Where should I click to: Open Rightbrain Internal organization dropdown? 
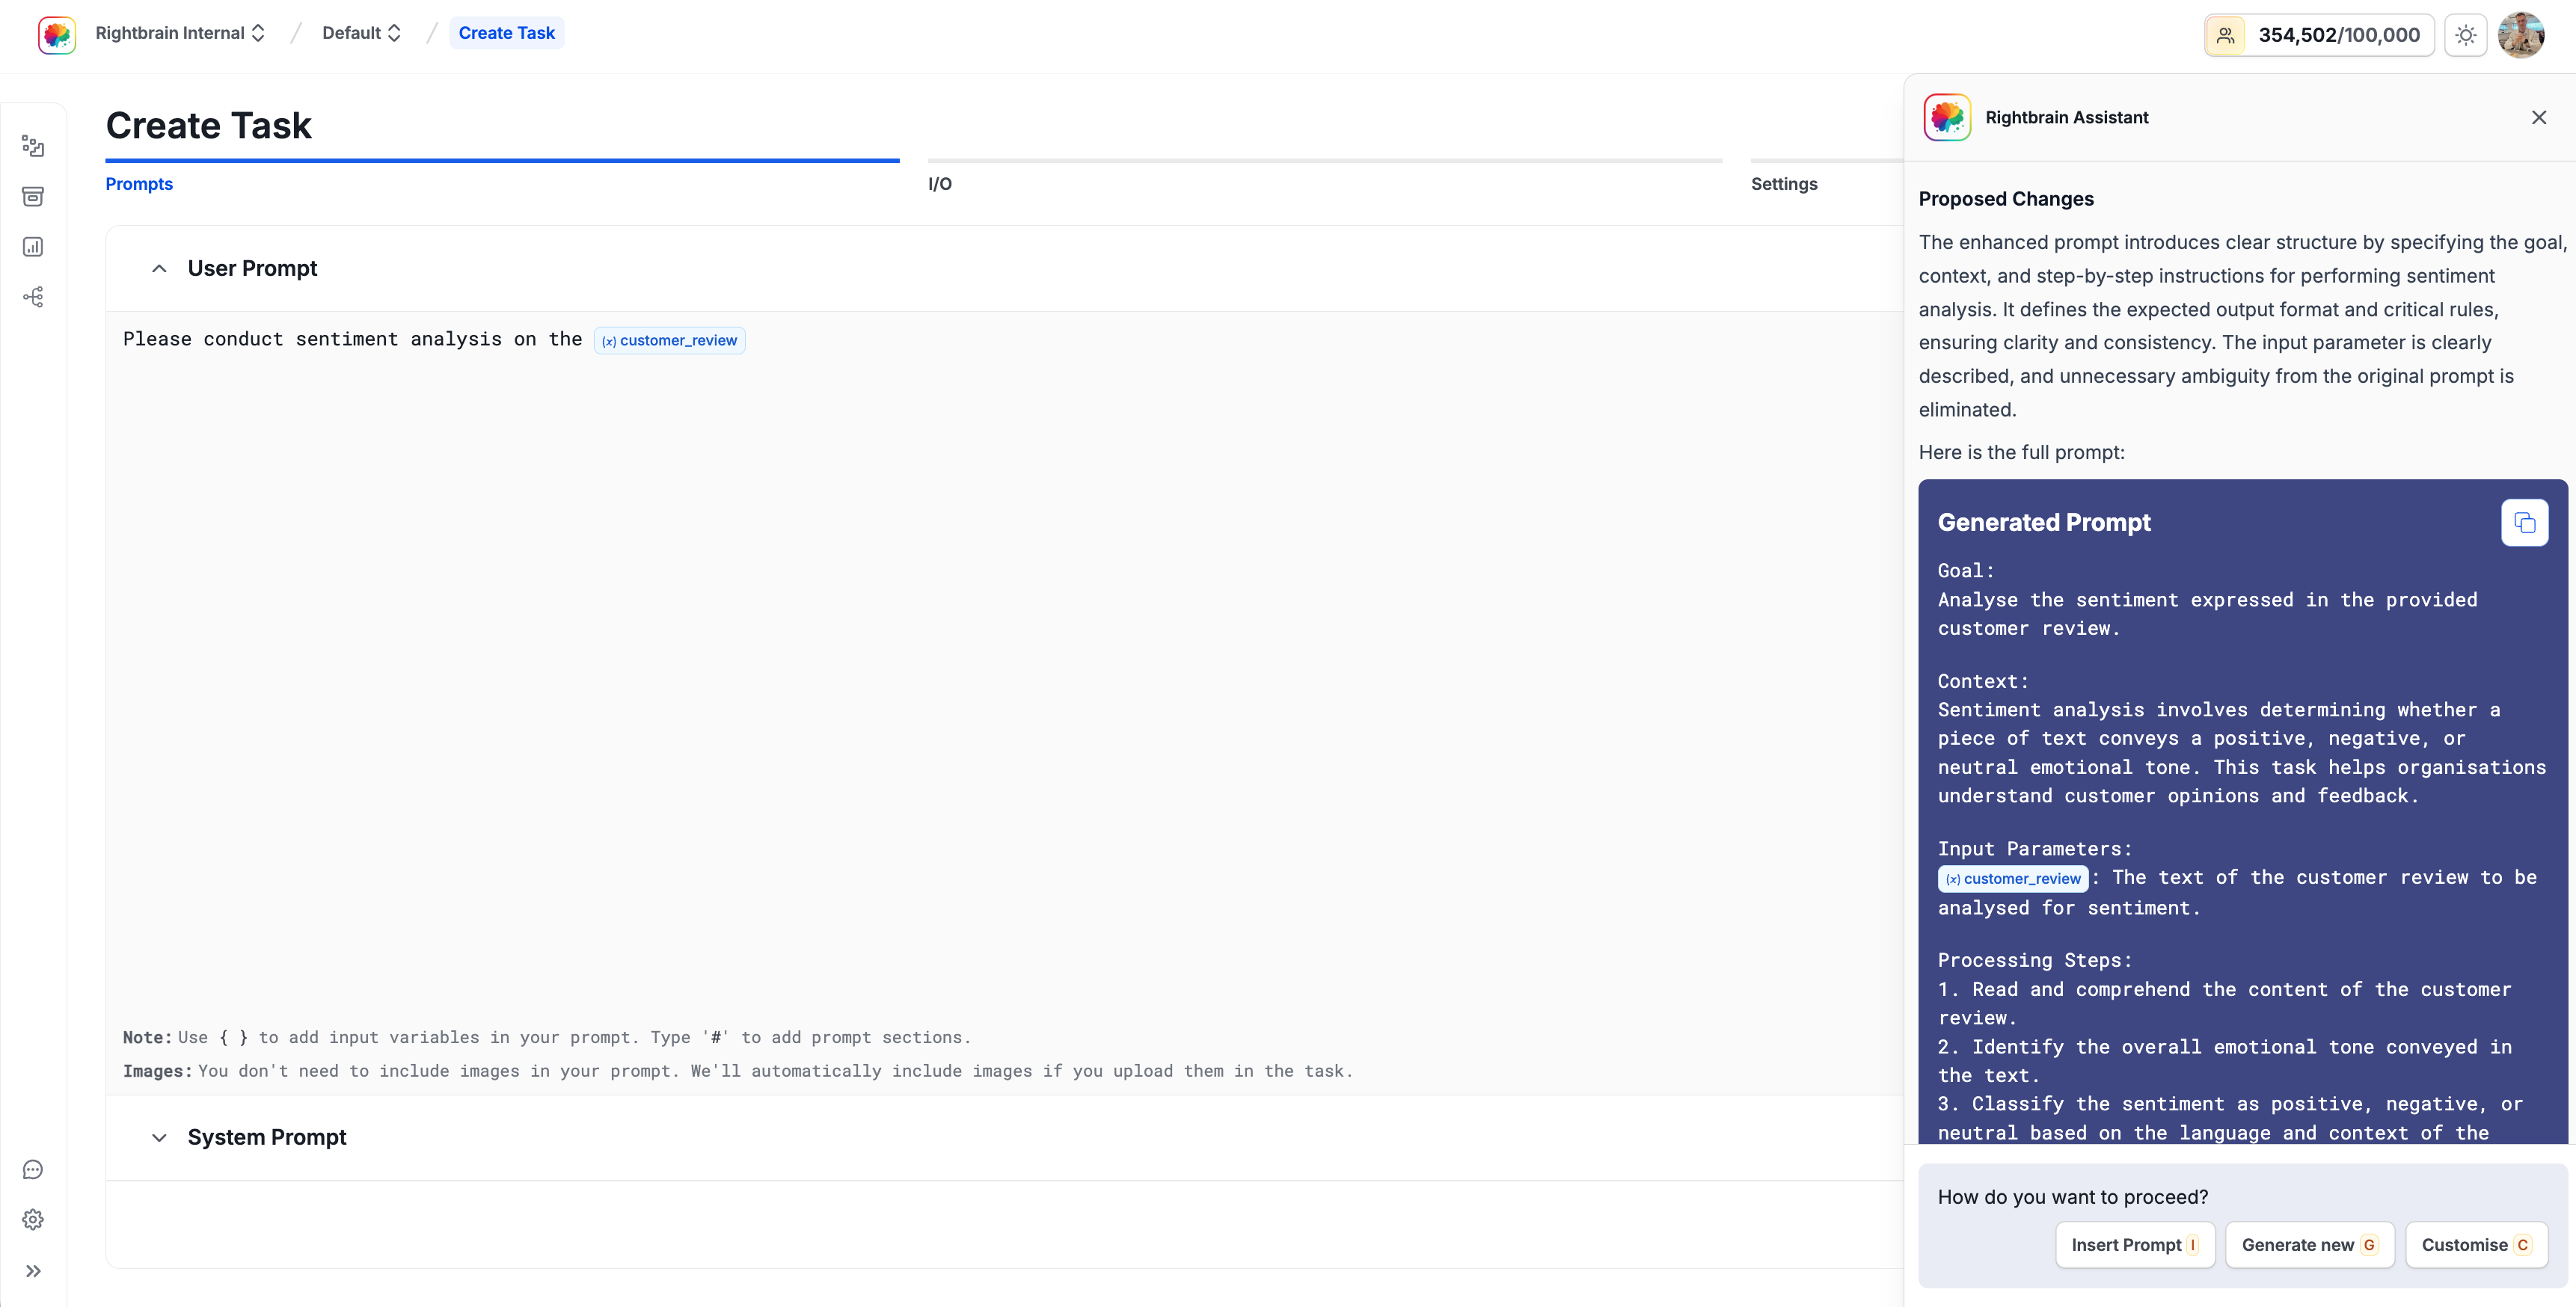coord(180,33)
